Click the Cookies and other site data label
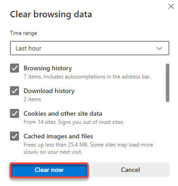Screen dimensions: 178x186 pyautogui.click(x=63, y=113)
